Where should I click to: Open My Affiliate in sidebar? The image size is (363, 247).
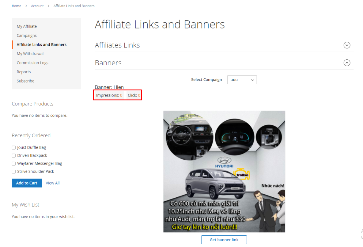point(27,26)
